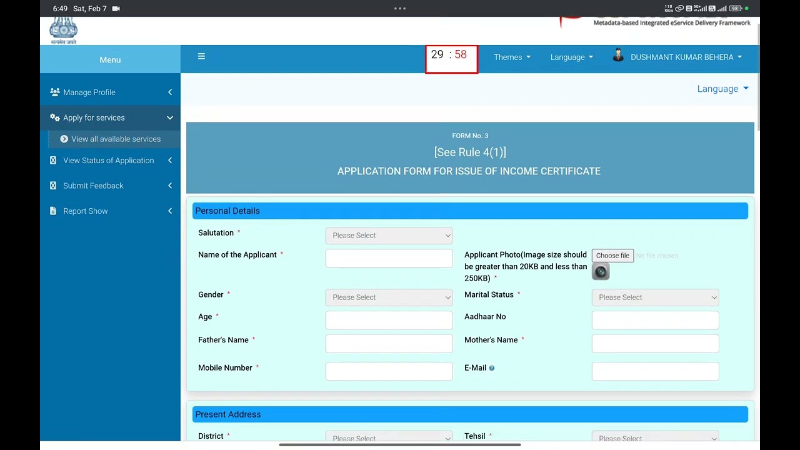800x450 pixels.
Task: Collapse the Apply for services menu
Action: (110, 117)
